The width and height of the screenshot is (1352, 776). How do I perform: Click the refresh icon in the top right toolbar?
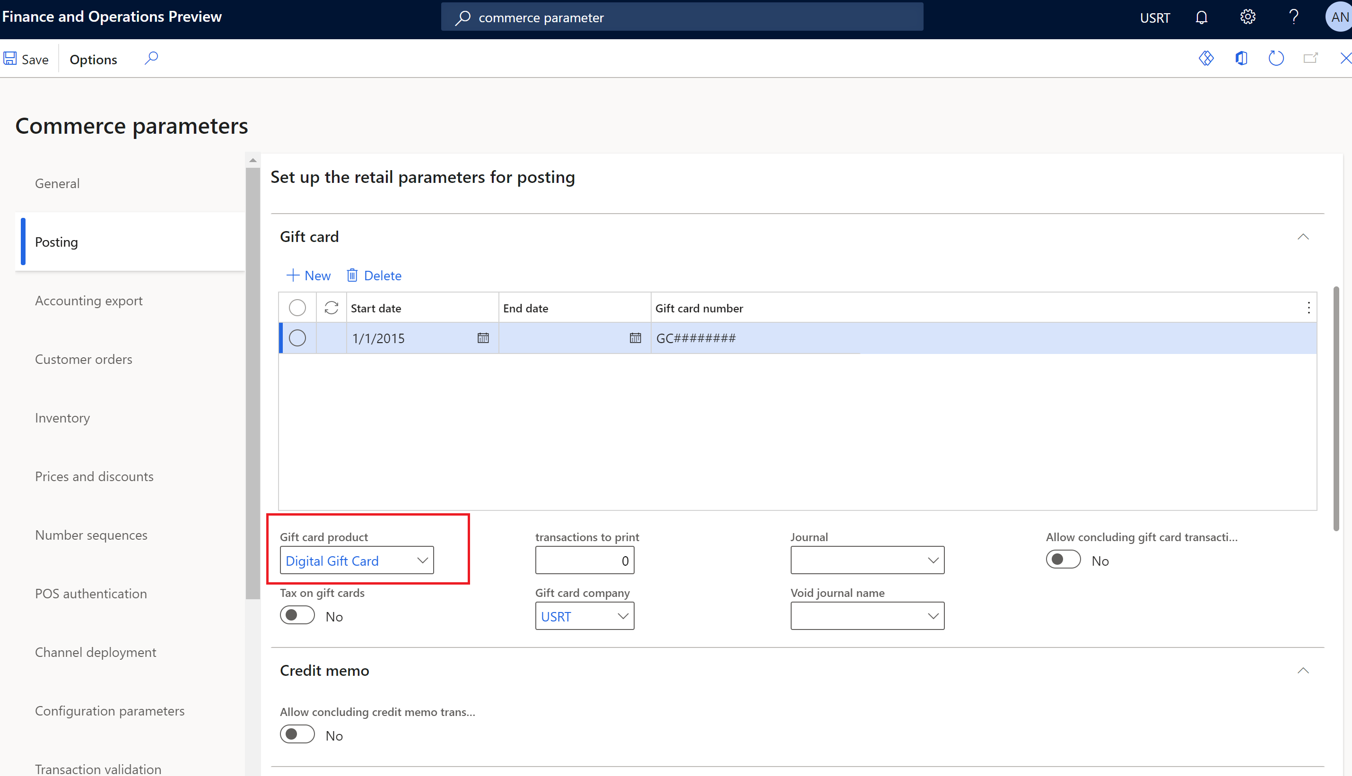pyautogui.click(x=1275, y=60)
